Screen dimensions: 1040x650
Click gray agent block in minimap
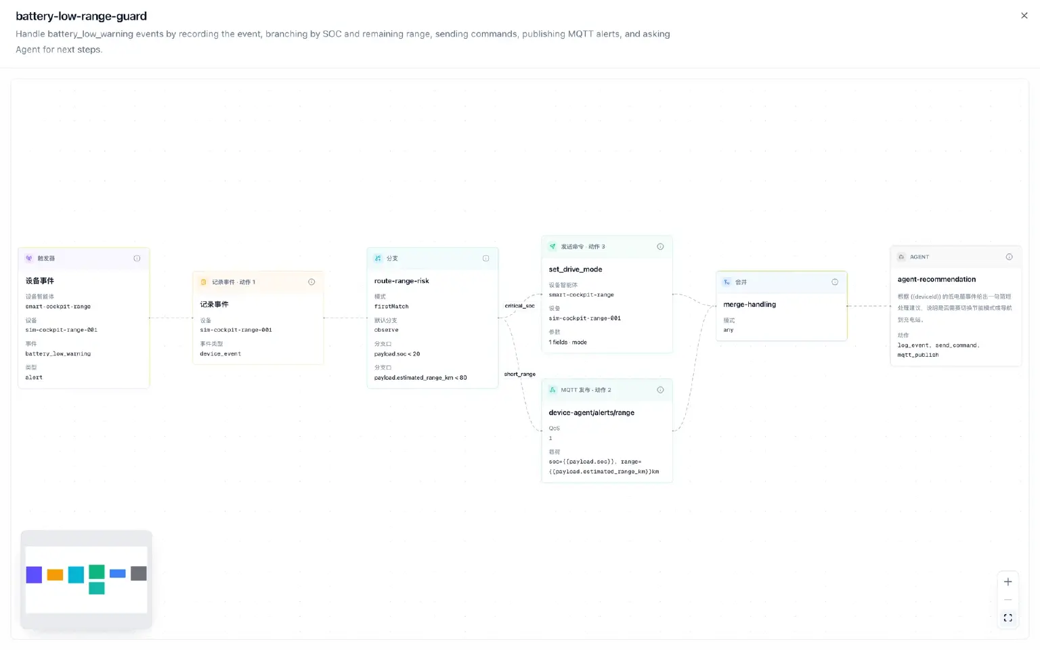point(139,573)
